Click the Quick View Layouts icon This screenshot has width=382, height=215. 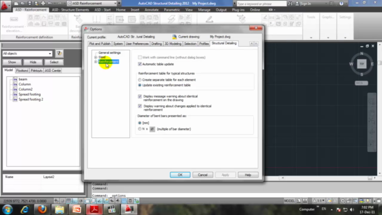click(x=298, y=201)
